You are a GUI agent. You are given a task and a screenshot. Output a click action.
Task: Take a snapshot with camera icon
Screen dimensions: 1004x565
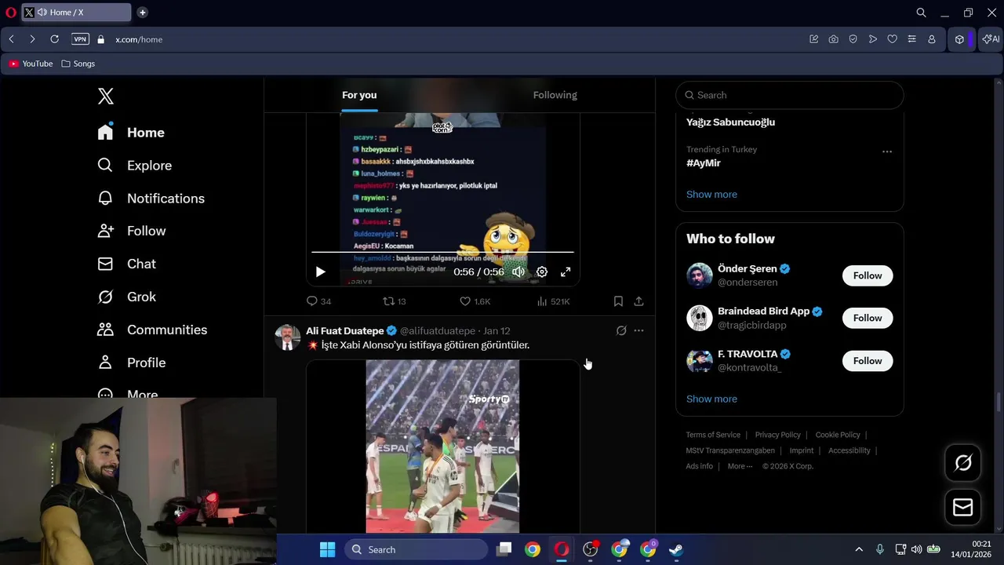[833, 39]
